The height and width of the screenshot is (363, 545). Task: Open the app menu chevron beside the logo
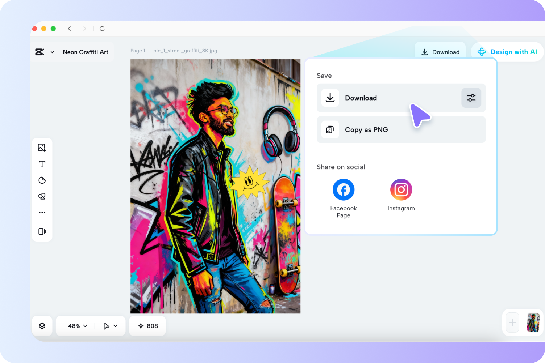pos(52,52)
